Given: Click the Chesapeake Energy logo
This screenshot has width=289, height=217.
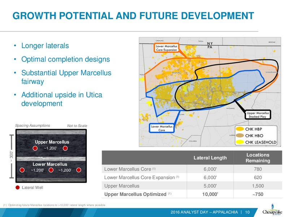Looking at the screenshot, I should pos(272,210).
